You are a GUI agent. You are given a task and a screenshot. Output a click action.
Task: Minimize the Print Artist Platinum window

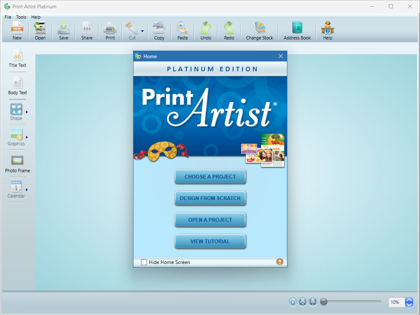pos(372,6)
